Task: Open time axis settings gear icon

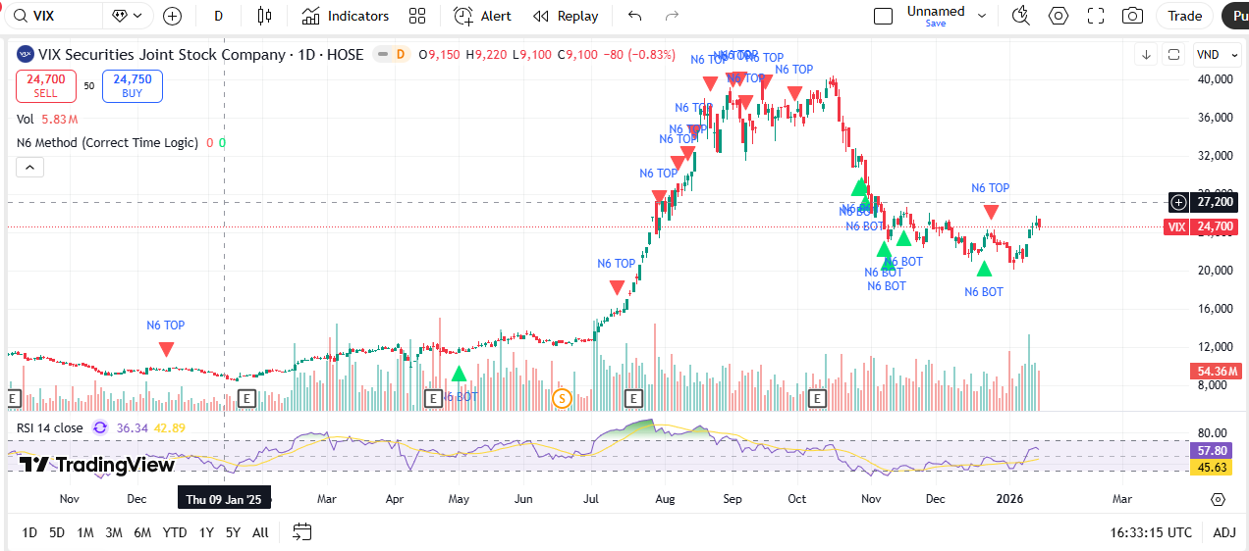Action: [x=1218, y=499]
